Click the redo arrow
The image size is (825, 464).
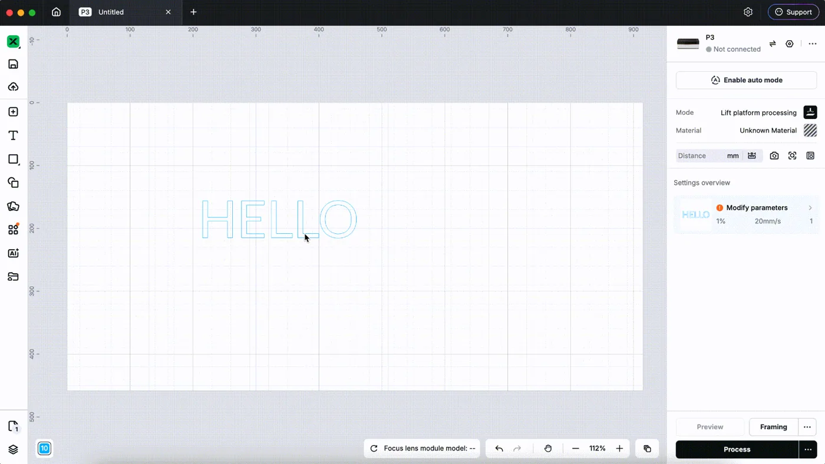pos(517,449)
